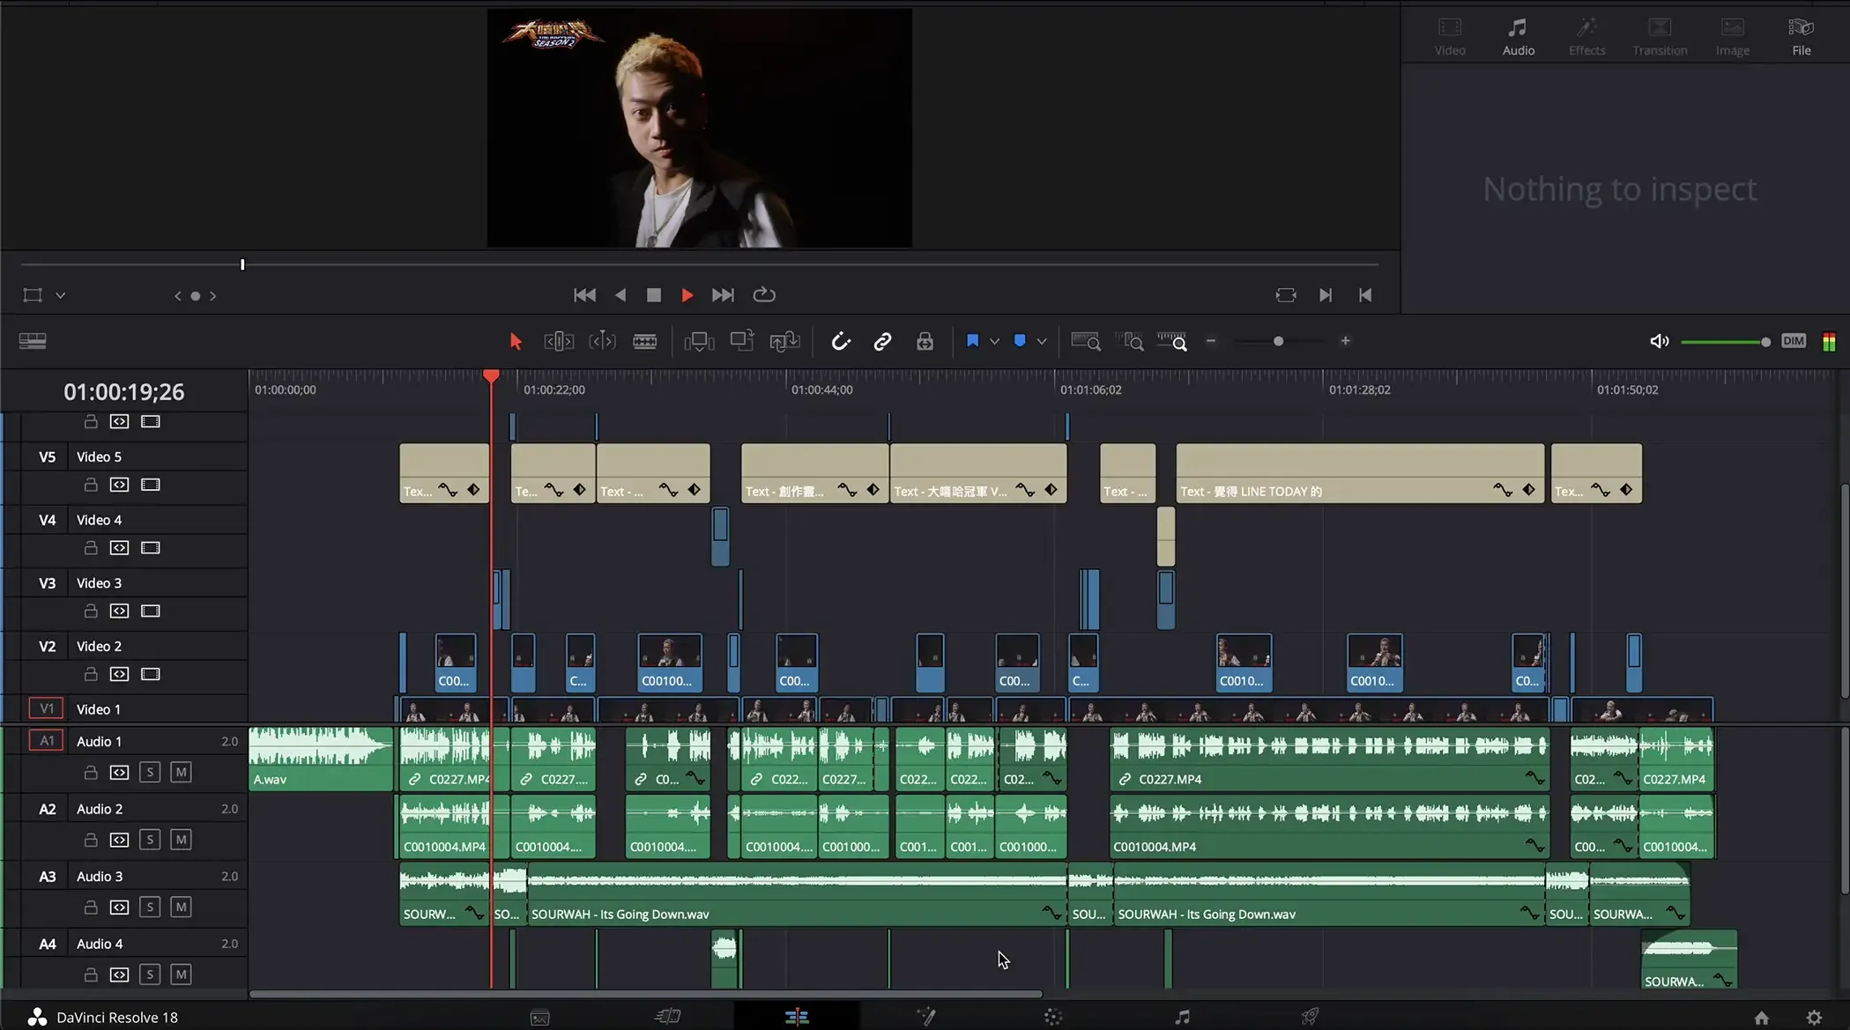Lock the Video 5 track
The height and width of the screenshot is (1030, 1850).
(x=91, y=485)
